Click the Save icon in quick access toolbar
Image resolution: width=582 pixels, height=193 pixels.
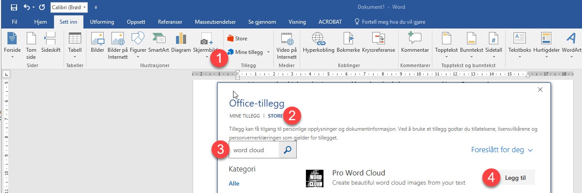point(14,7)
